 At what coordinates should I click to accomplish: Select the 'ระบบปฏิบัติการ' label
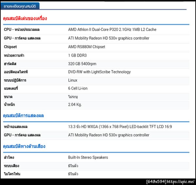pos(15,80)
